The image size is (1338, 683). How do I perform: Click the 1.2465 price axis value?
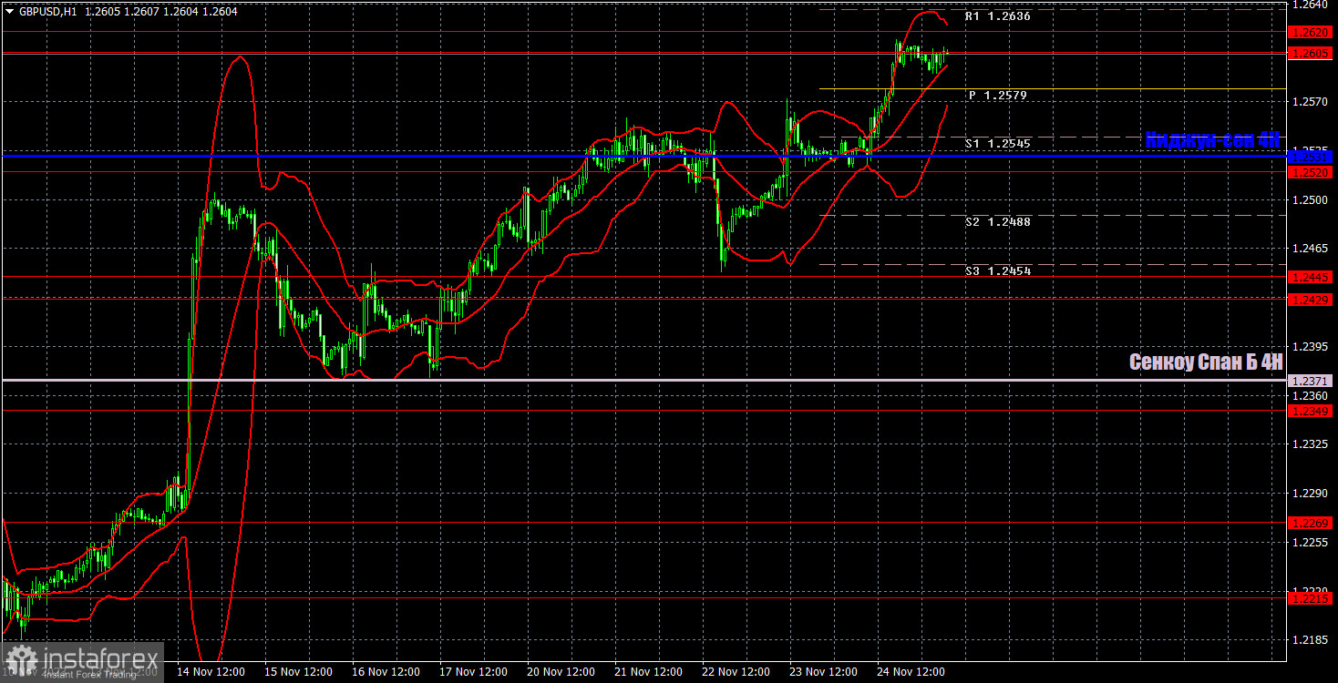pos(1312,249)
